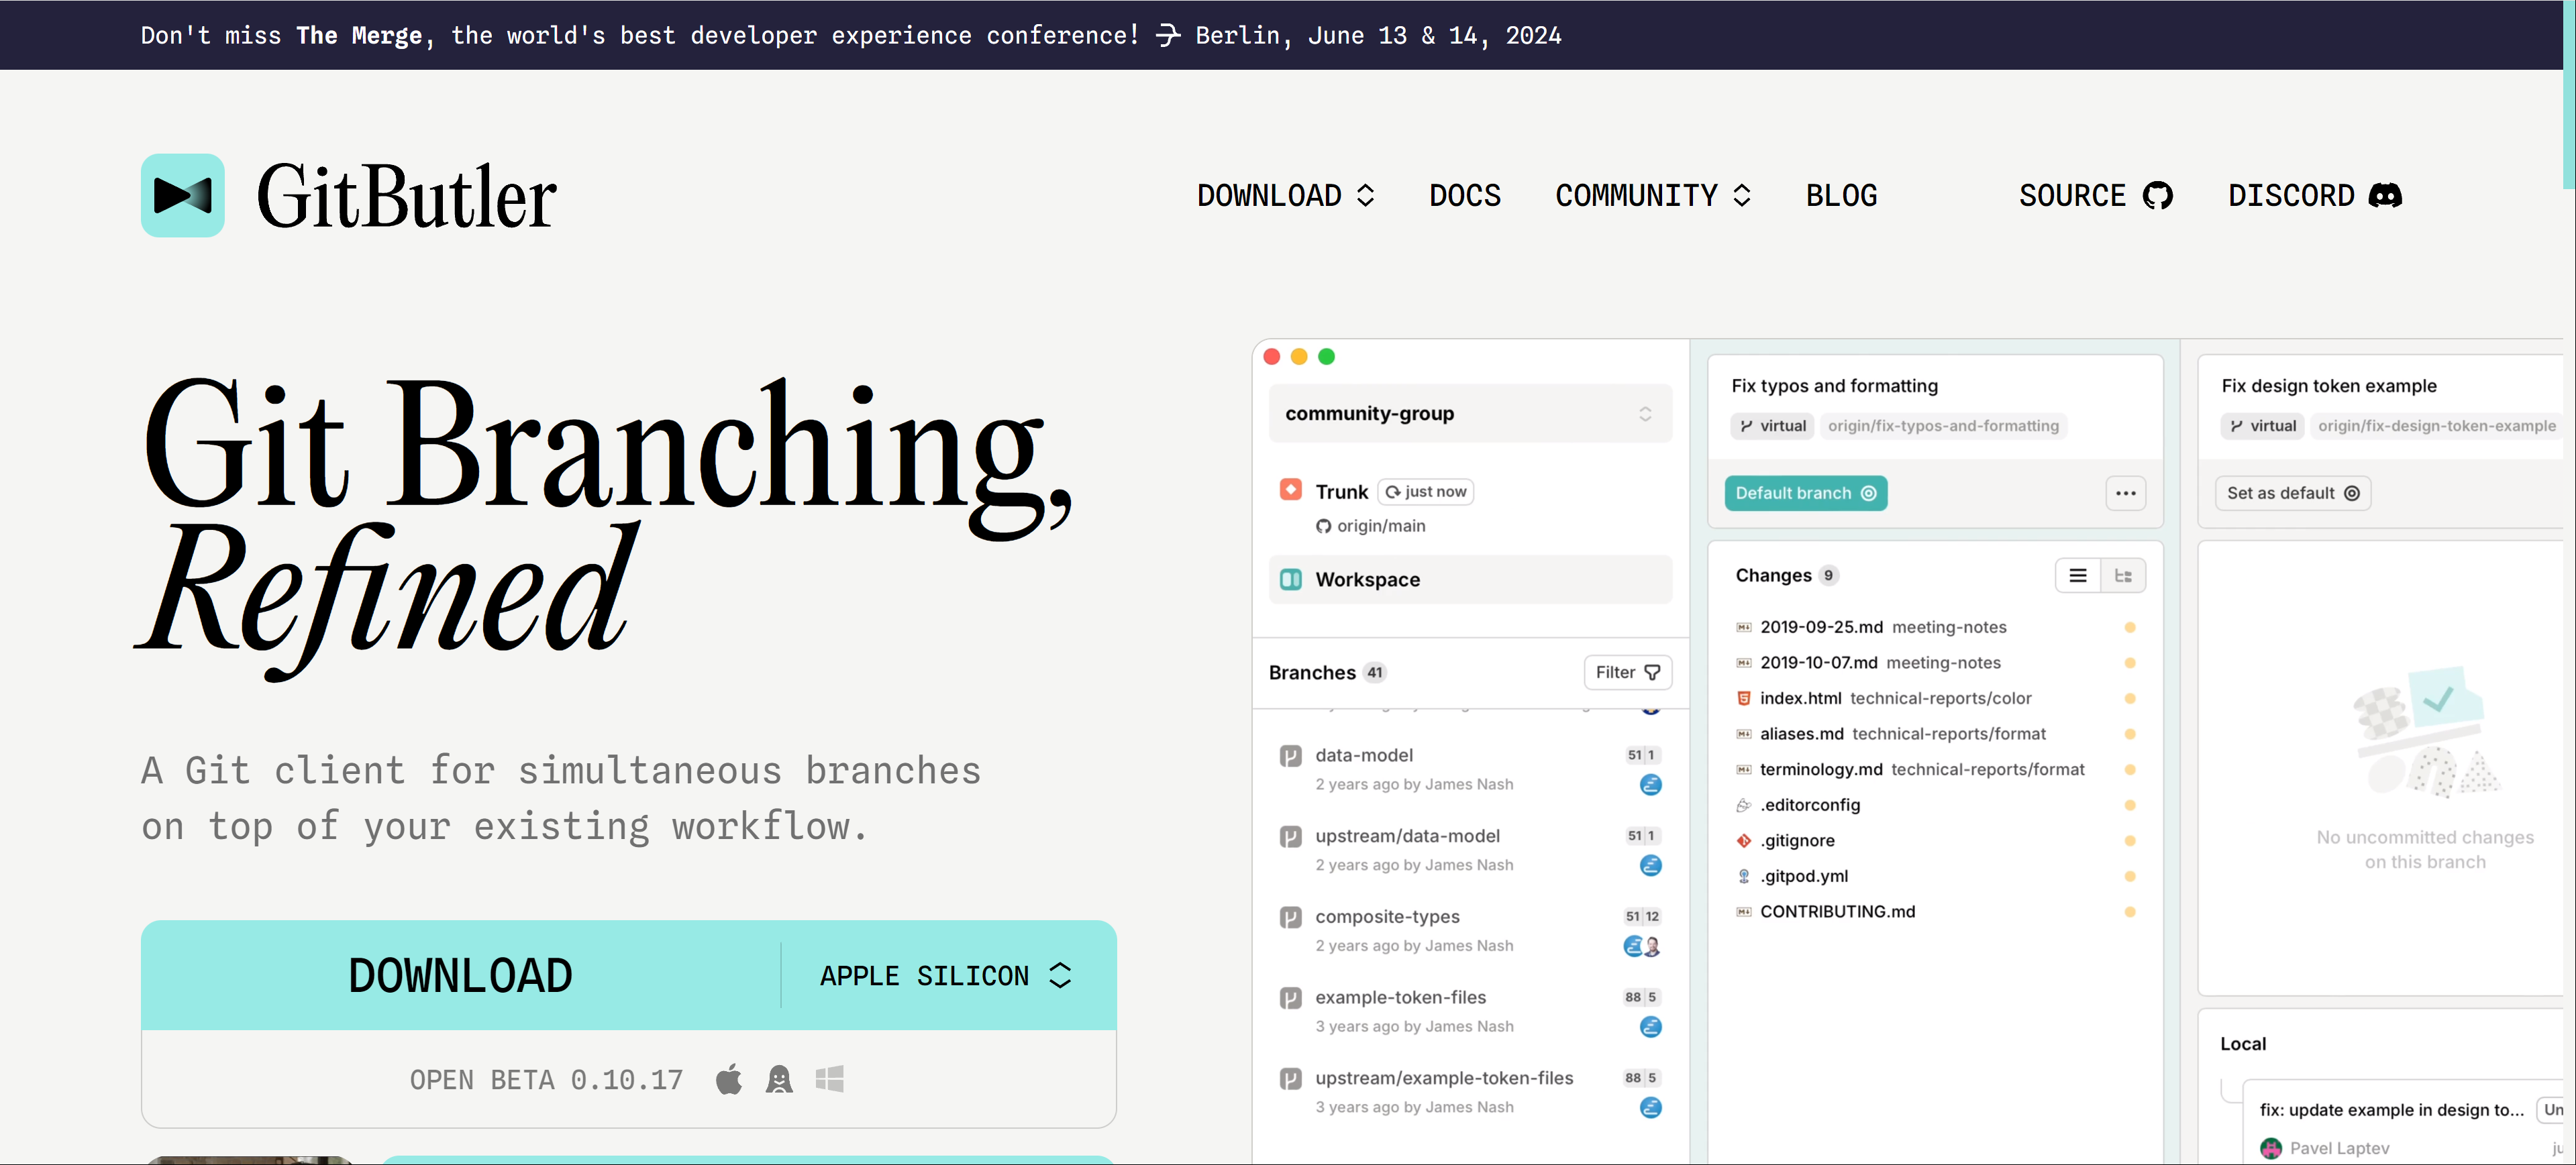2576x1165 pixels.
Task: Open the Docs menu item
Action: tap(1464, 195)
